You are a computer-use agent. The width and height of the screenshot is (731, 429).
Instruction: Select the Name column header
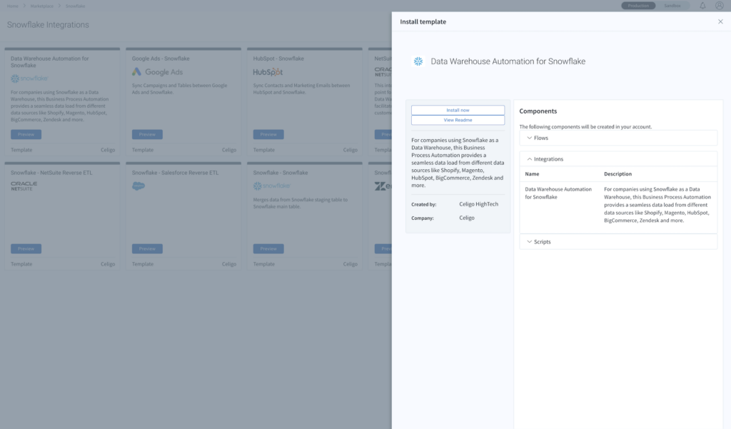(x=532, y=174)
